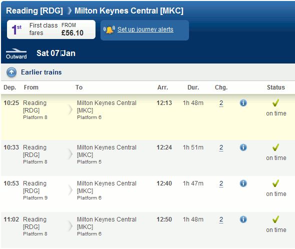Click the Dur. column header
This screenshot has height=249, width=295.
click(x=193, y=87)
